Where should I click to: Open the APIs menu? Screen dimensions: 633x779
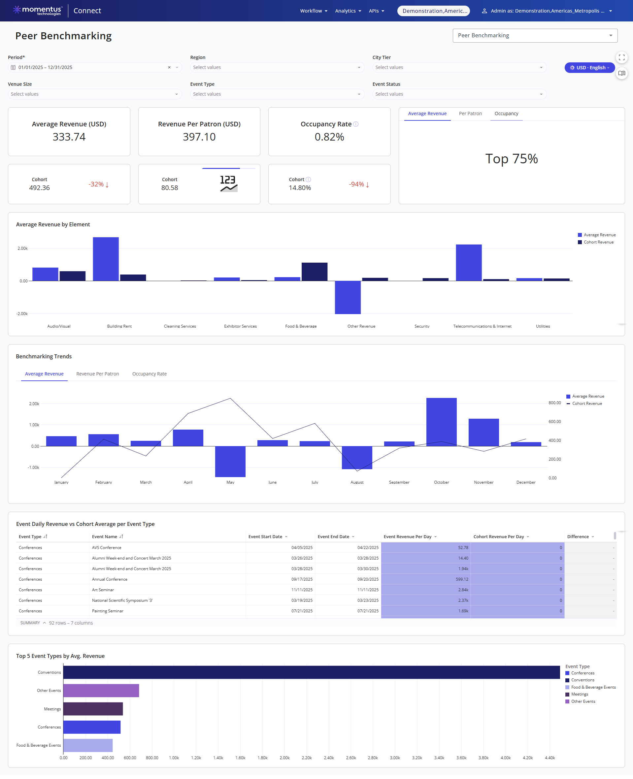click(x=376, y=11)
